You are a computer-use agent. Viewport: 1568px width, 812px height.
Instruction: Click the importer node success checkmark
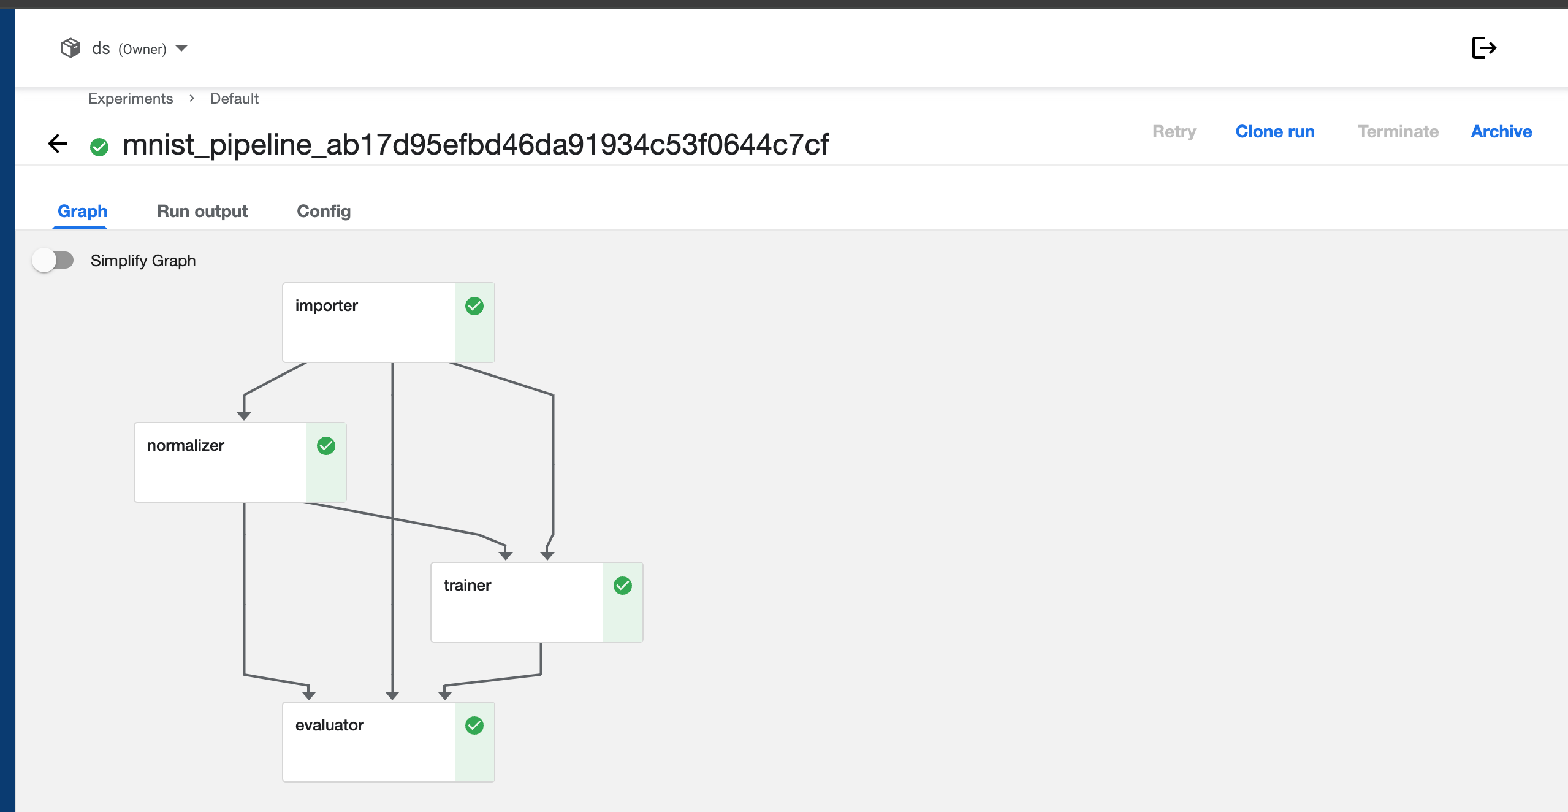pyautogui.click(x=474, y=306)
